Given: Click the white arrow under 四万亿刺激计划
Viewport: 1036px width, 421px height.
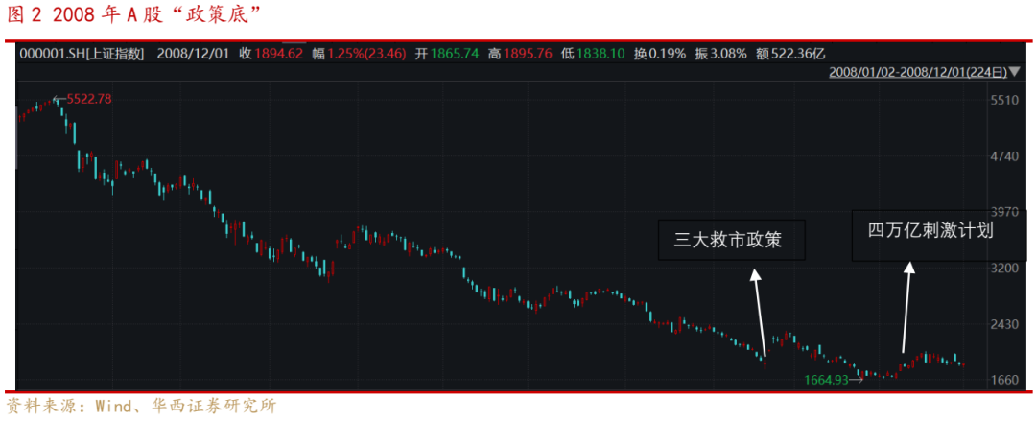Looking at the screenshot, I should coord(906,308).
